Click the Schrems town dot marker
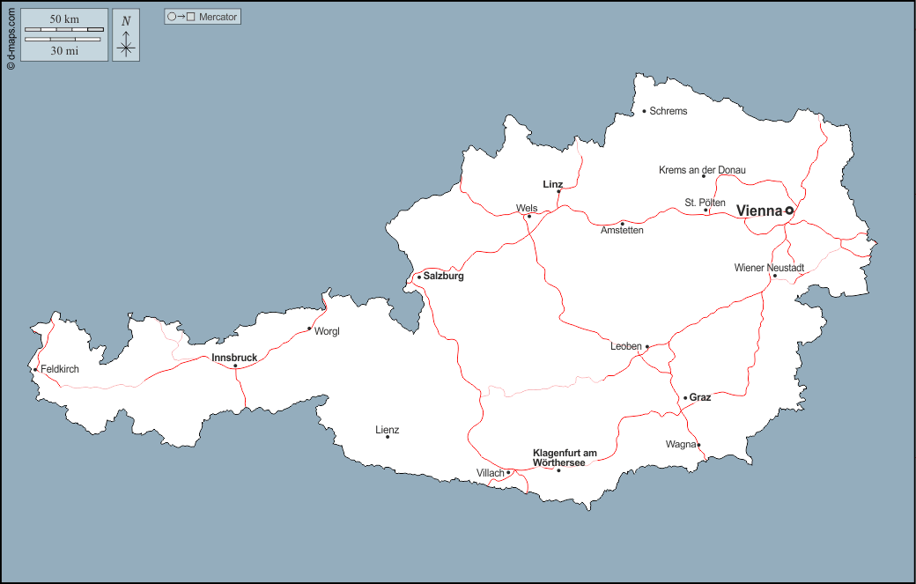The width and height of the screenshot is (916, 584). pos(644,111)
